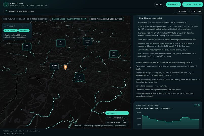
Task: Click 'dREC amount = min' formula line
Action: (167, 55)
